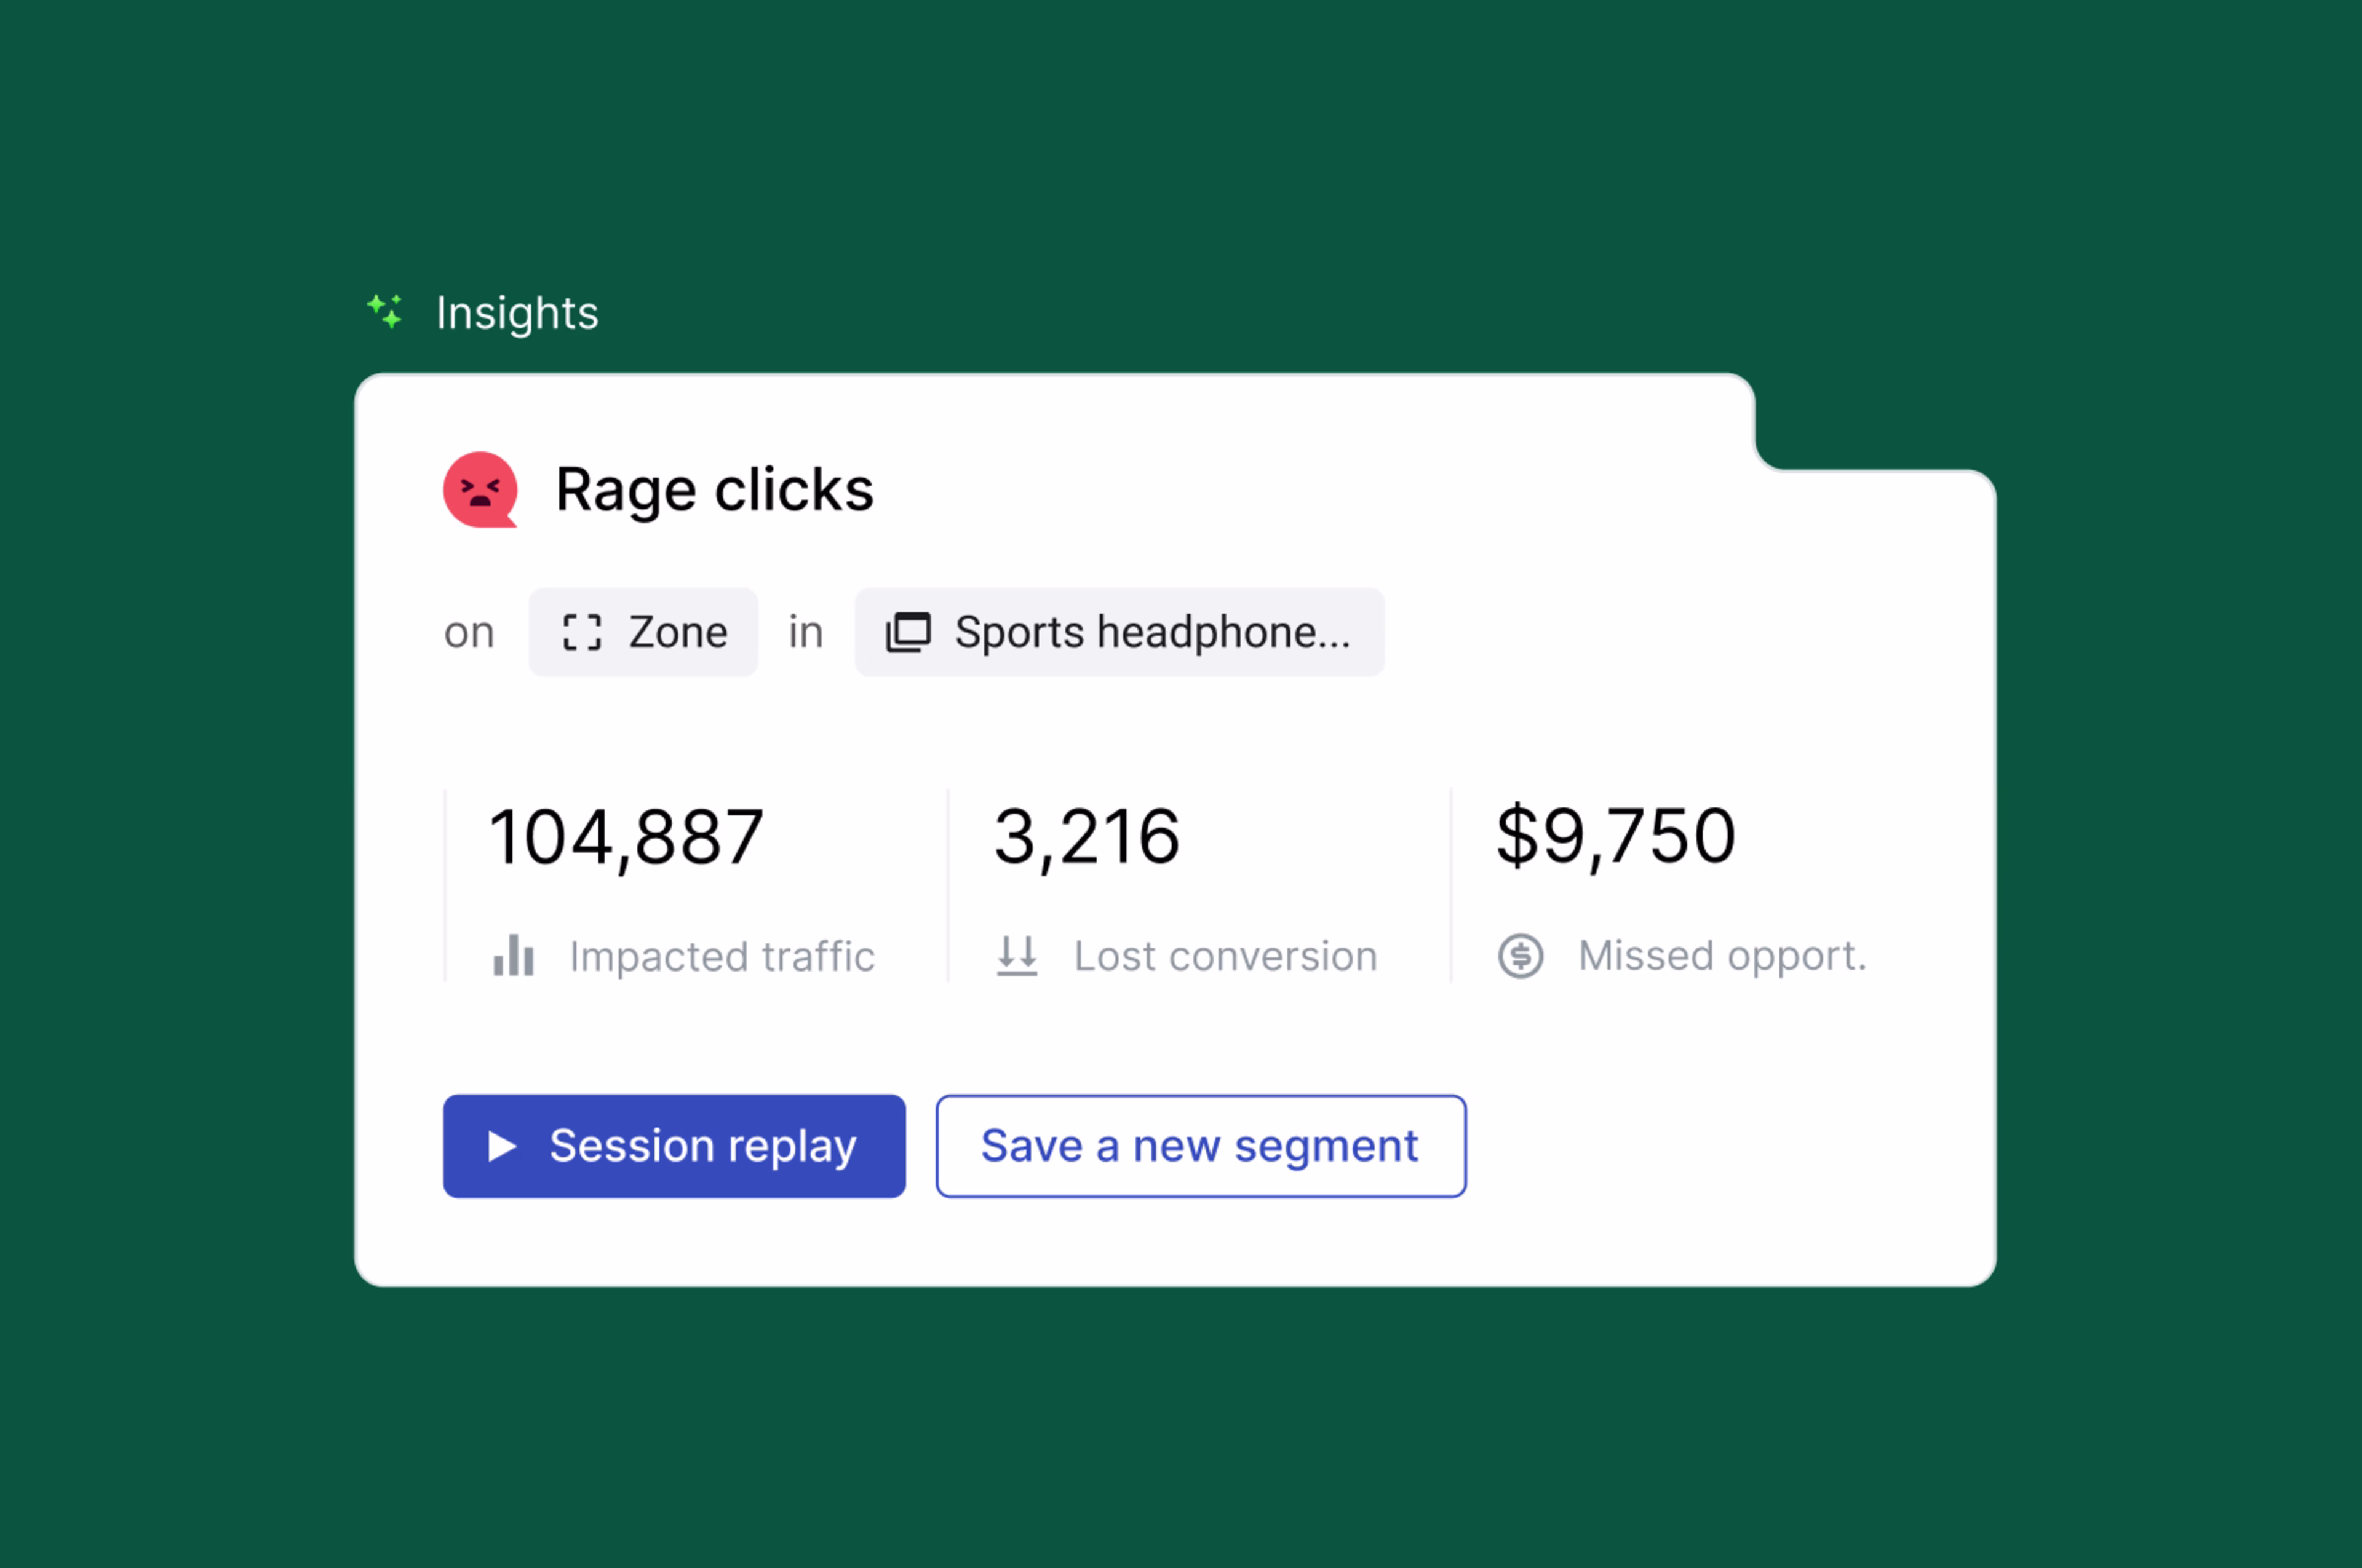Select the $9,750 missed opportunity amount
2362x1568 pixels.
click(x=1616, y=836)
